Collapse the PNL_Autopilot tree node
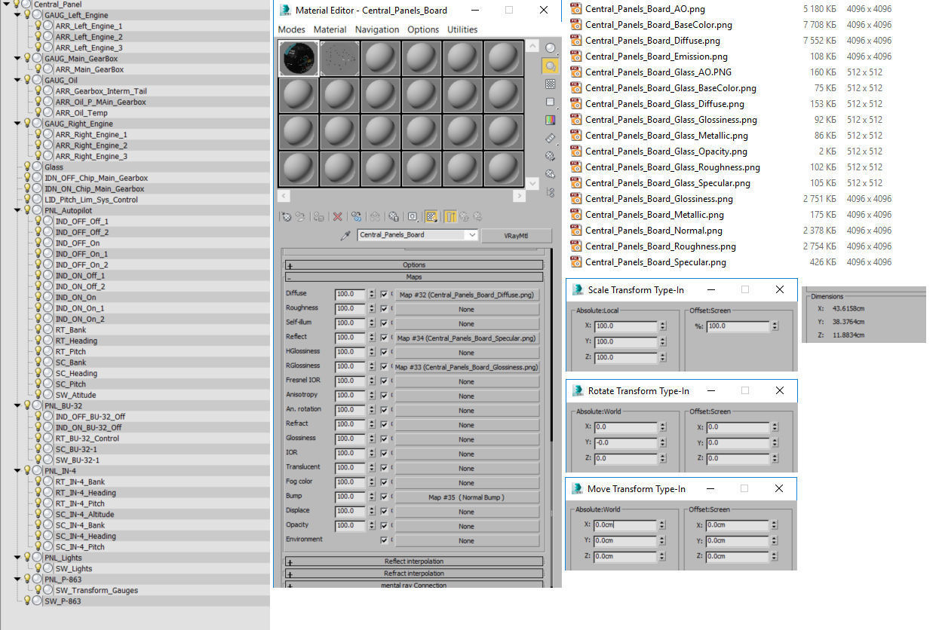Viewport: 942px width, 630px height. tap(18, 210)
